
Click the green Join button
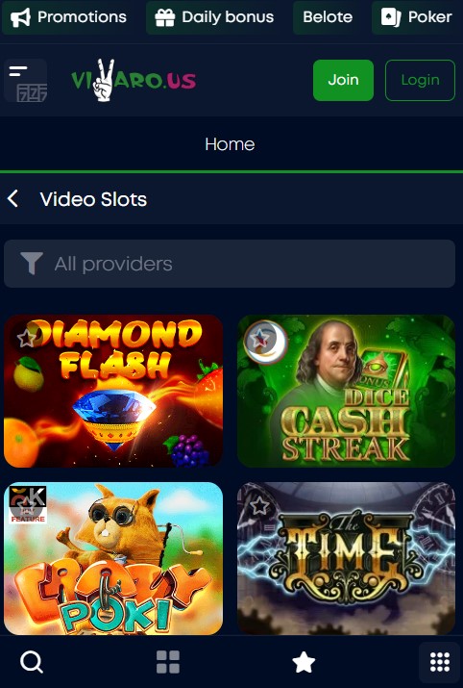[x=344, y=80]
